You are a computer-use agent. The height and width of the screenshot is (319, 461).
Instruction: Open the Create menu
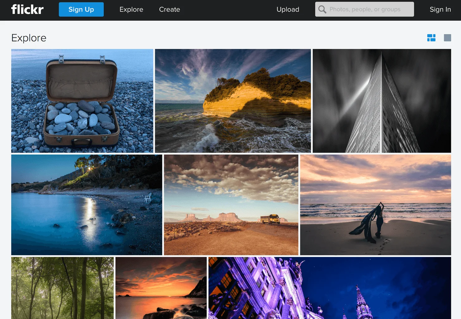point(169,9)
